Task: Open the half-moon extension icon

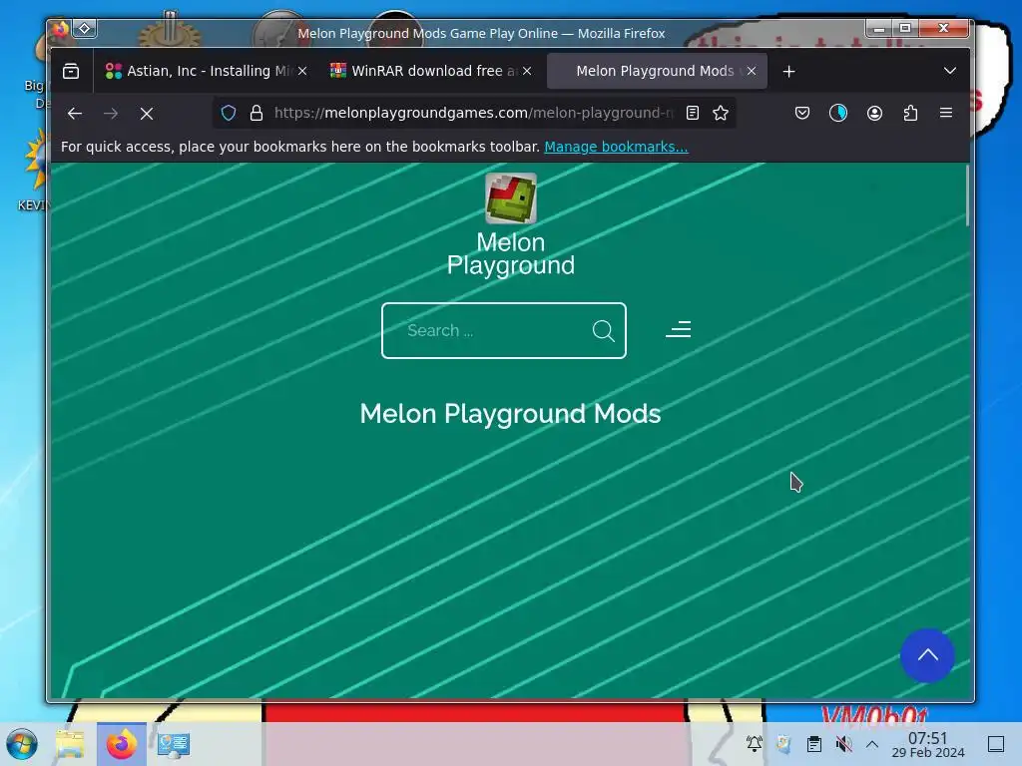Action: 838,113
